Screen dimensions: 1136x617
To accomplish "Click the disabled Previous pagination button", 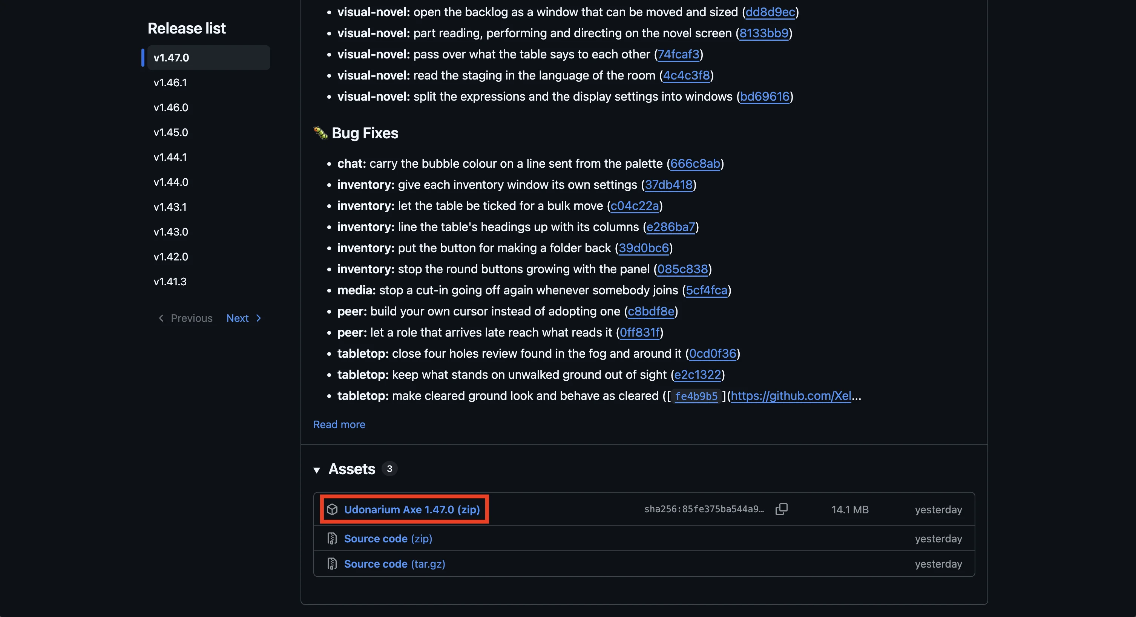I will click(x=185, y=318).
